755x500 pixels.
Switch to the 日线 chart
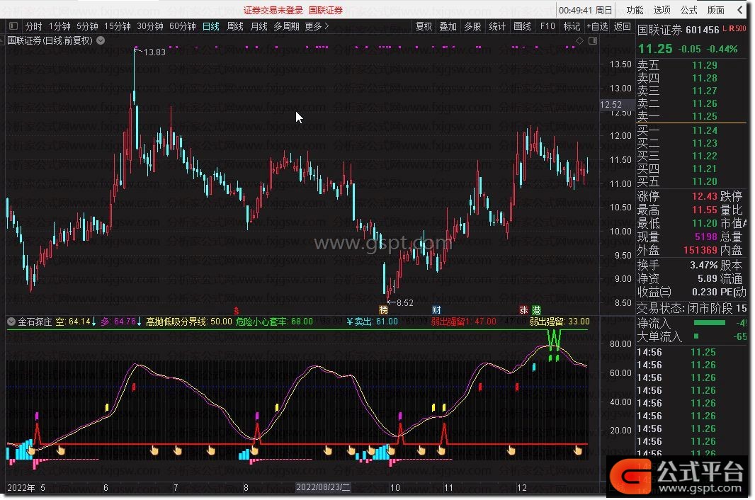point(211,26)
